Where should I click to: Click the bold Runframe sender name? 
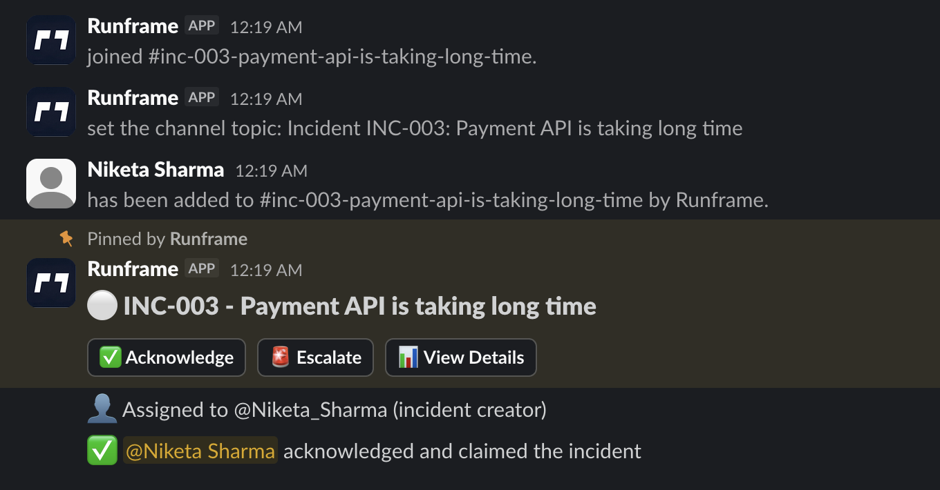point(133,268)
